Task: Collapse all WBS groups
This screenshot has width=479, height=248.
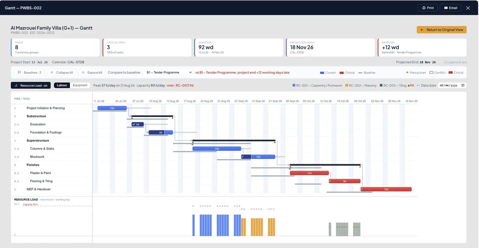Action: click(x=62, y=72)
